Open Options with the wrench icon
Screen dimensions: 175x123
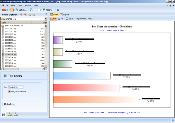pos(21,10)
